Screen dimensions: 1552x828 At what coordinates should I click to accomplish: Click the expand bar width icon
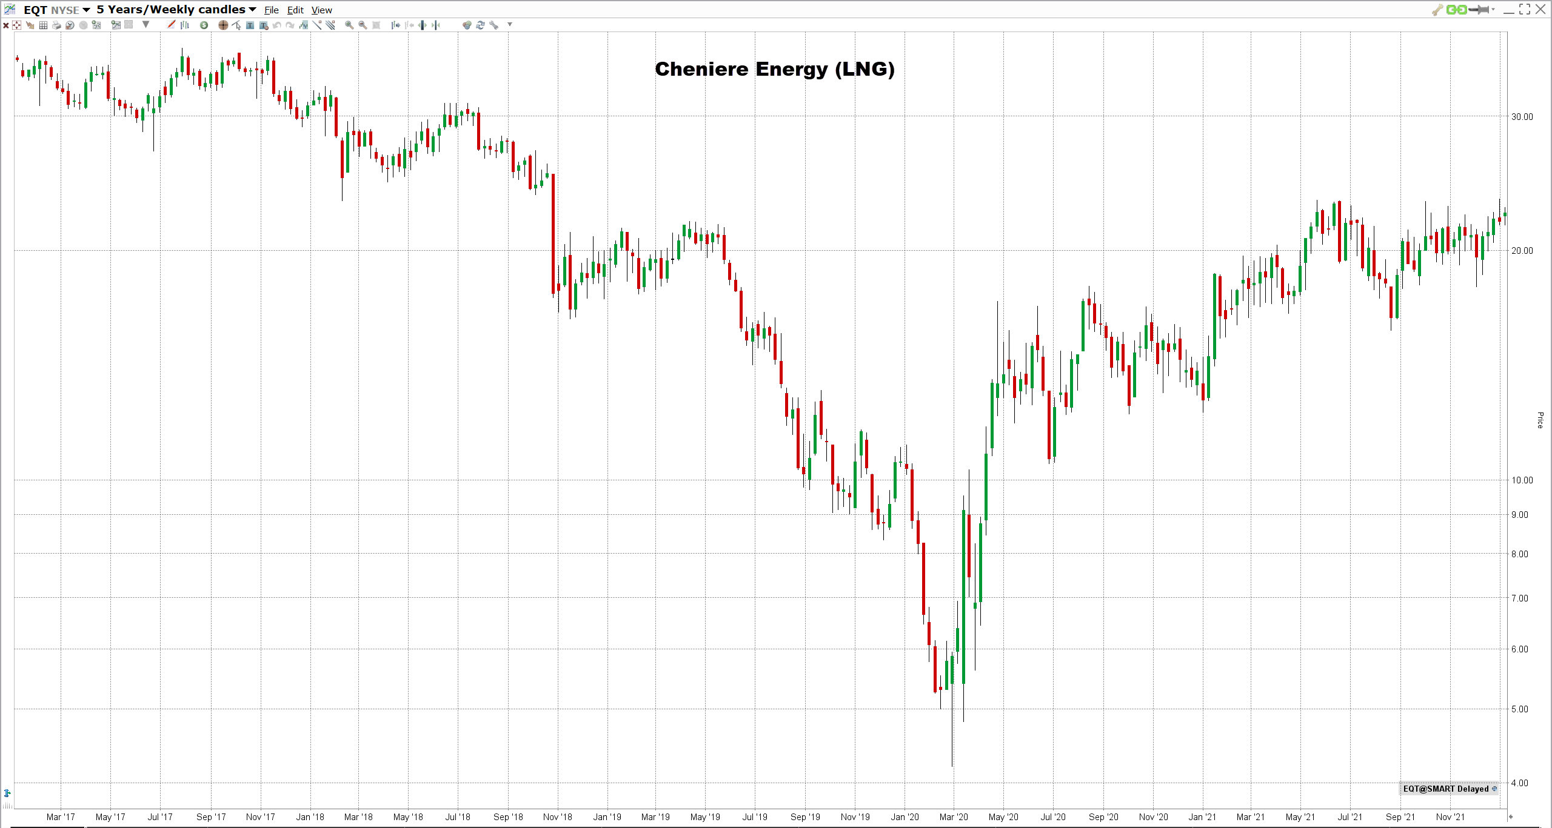click(x=422, y=25)
